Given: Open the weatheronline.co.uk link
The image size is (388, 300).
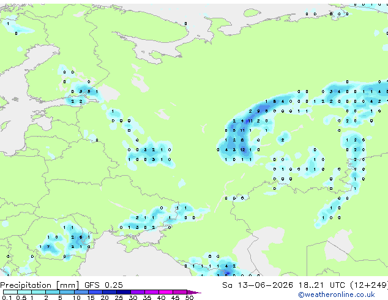Looking at the screenshot, I should [x=337, y=294].
